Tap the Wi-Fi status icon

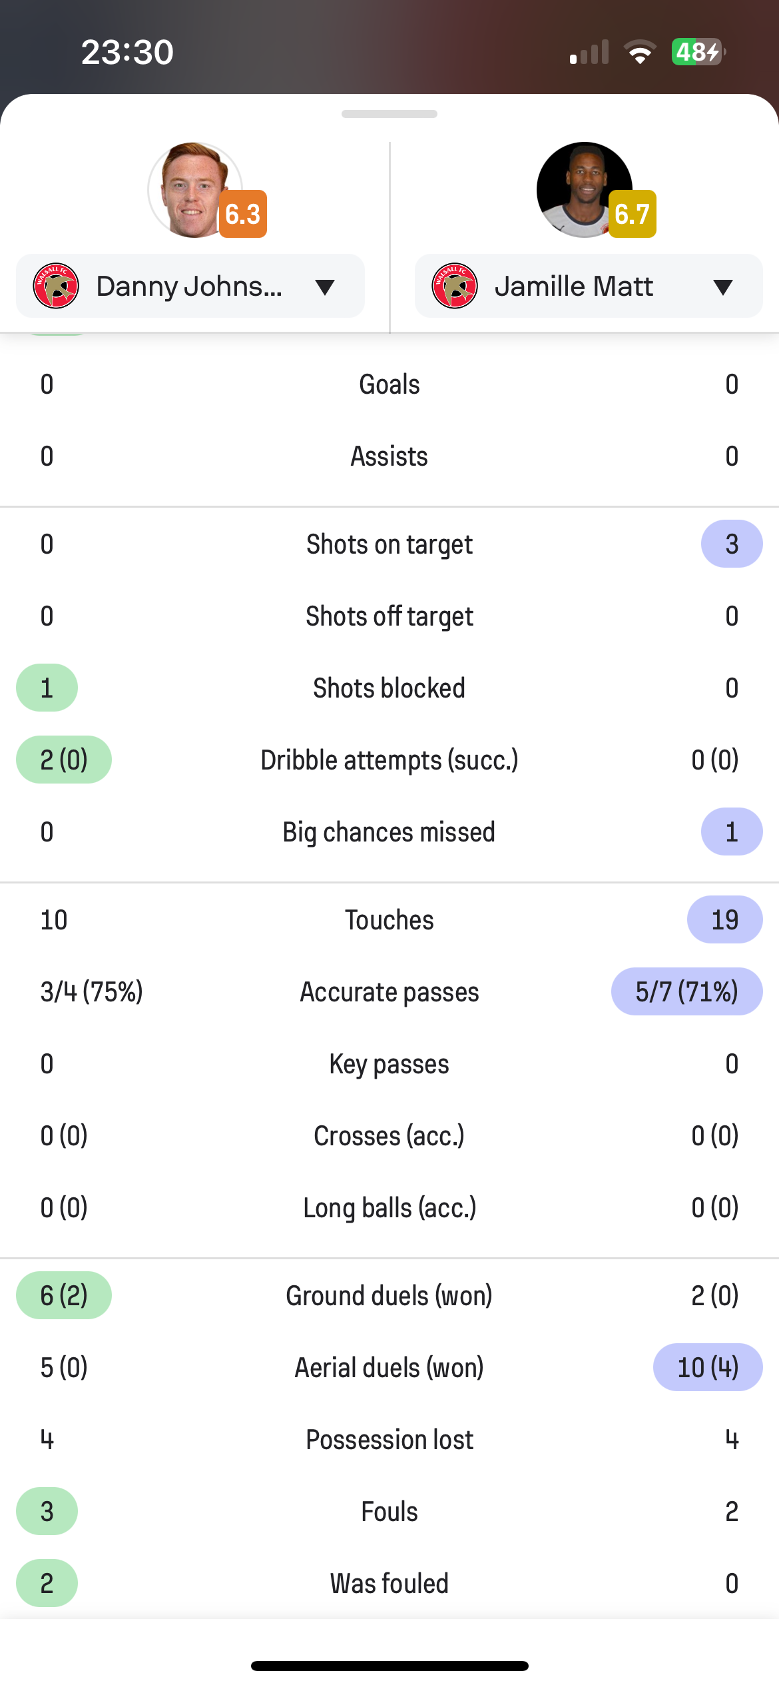(x=640, y=52)
